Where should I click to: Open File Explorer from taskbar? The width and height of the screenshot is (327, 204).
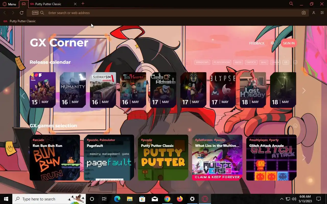coord(130,199)
